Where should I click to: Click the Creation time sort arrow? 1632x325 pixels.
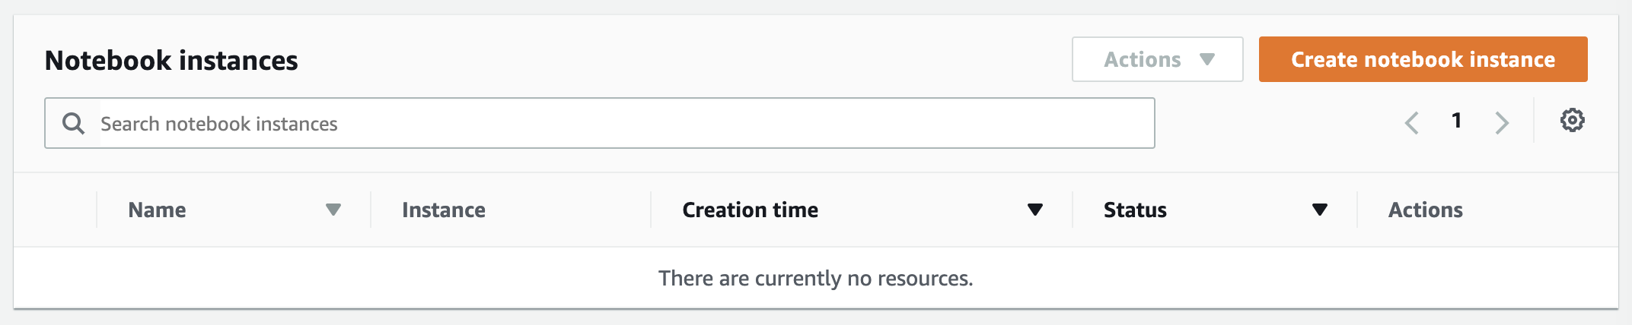(x=1035, y=210)
